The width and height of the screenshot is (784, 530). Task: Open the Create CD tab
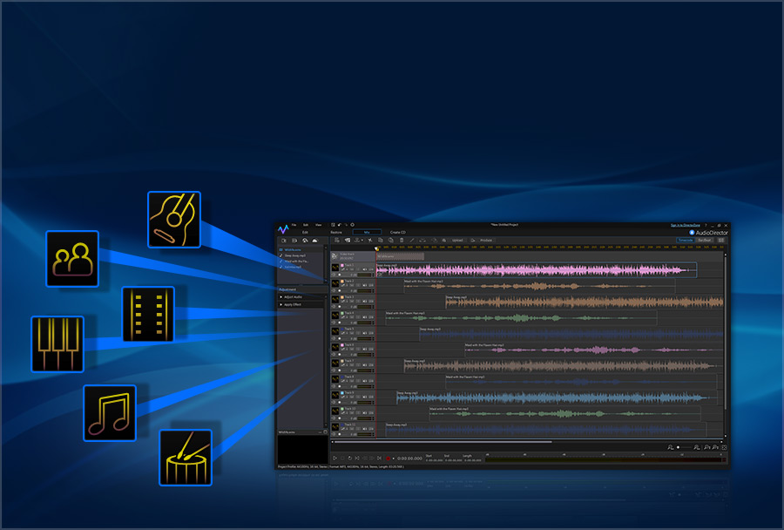398,232
